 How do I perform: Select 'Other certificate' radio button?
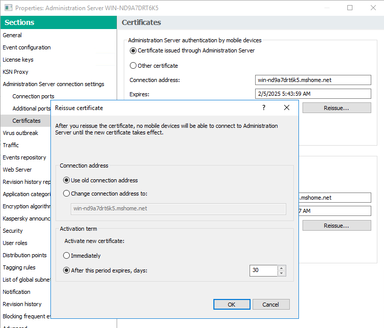pyautogui.click(x=133, y=66)
